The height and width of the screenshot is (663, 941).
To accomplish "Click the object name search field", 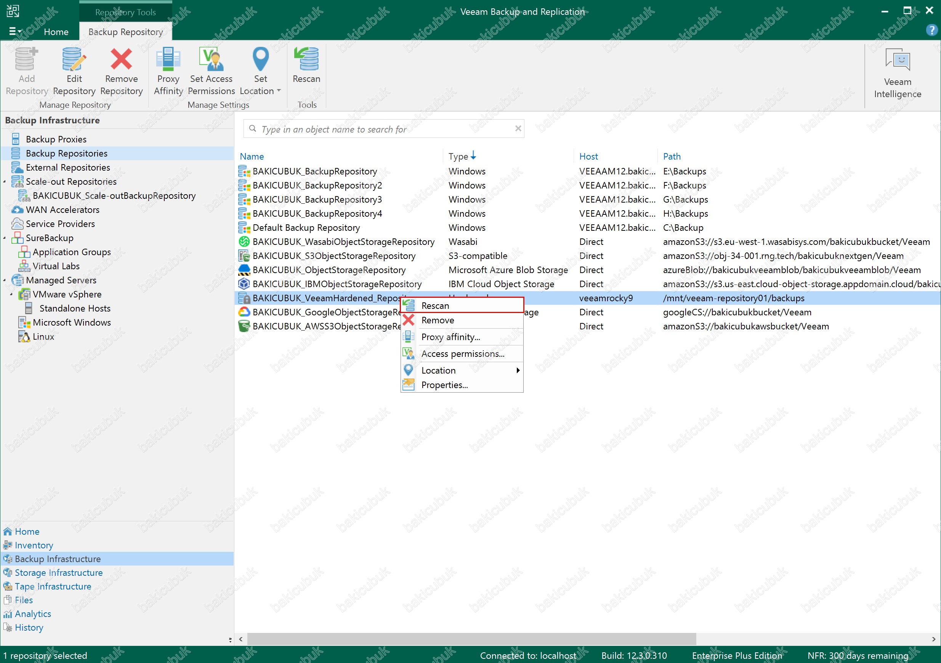I will tap(384, 129).
